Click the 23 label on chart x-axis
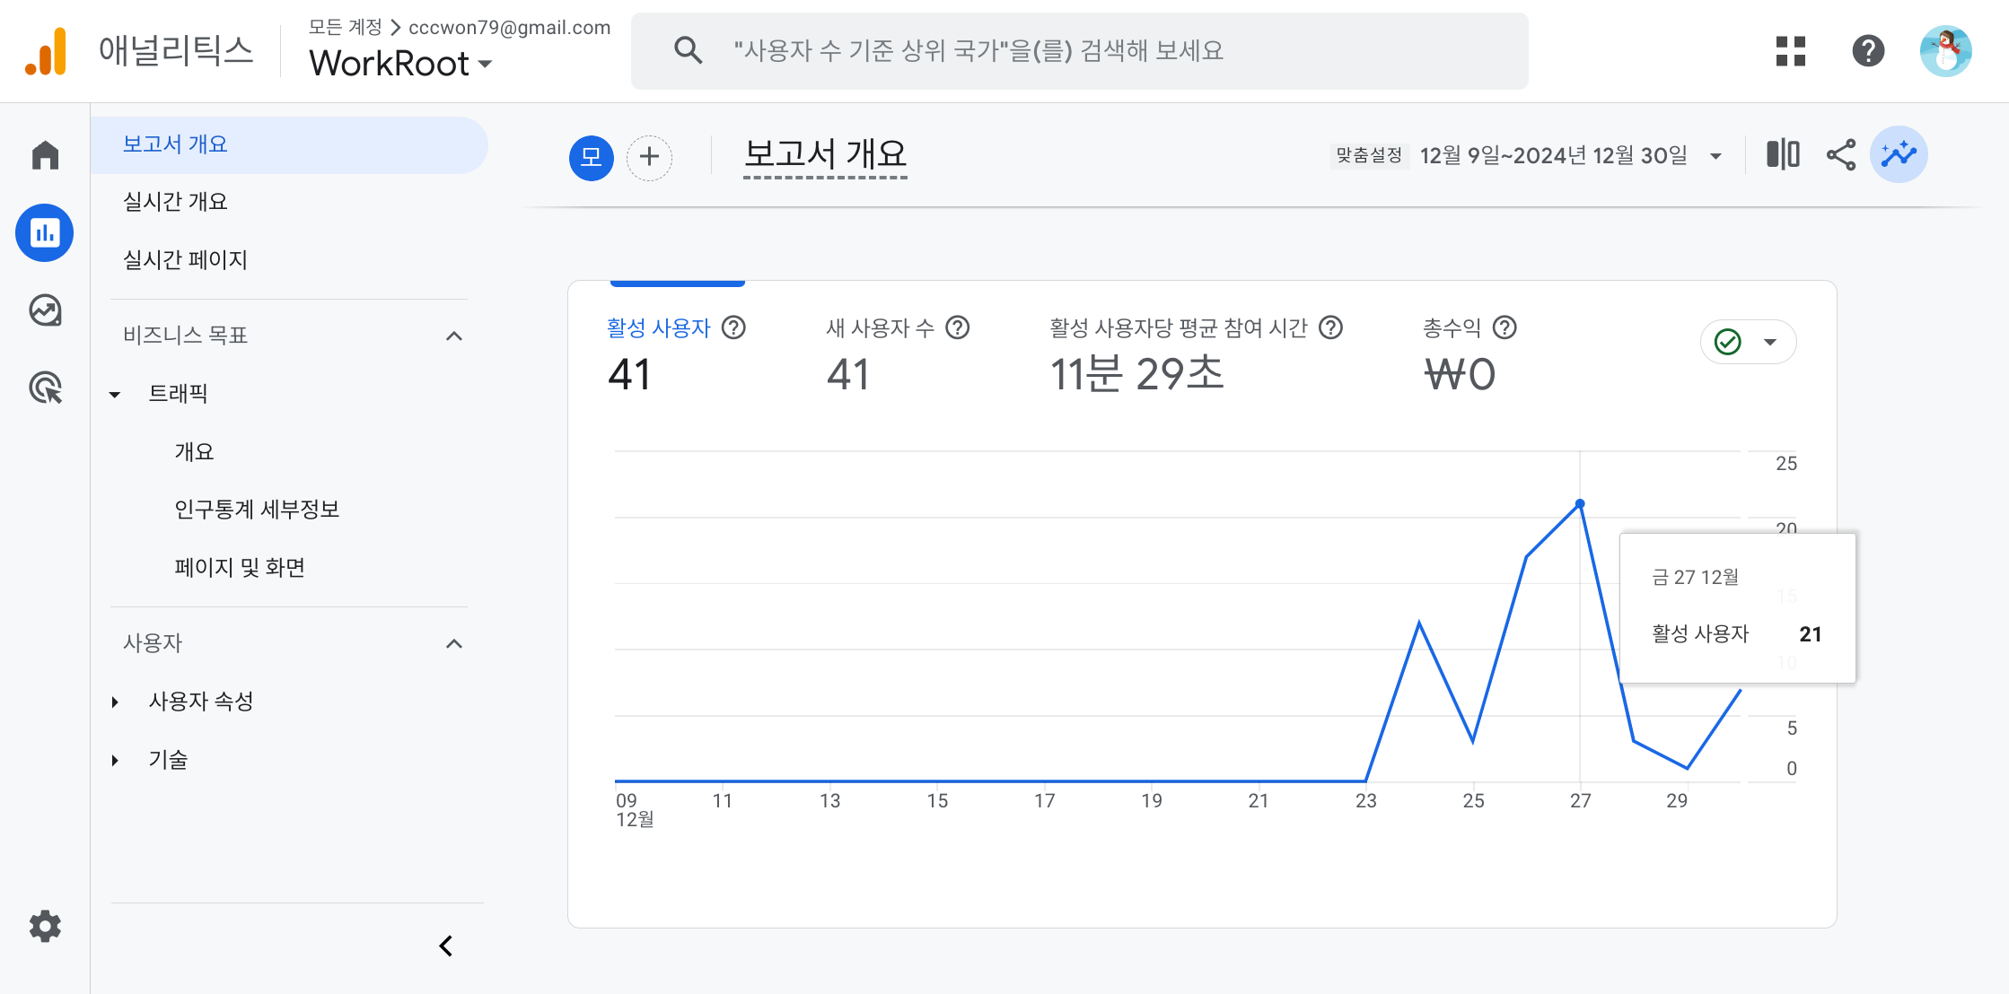 pos(1365,801)
